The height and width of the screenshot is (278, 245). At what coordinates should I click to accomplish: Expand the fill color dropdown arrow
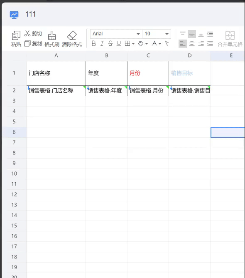tap(147, 44)
